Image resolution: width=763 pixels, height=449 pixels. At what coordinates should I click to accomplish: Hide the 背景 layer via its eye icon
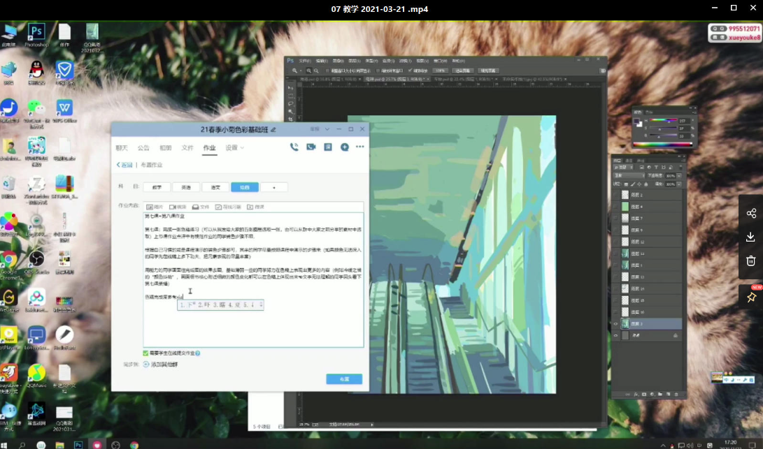coord(615,335)
